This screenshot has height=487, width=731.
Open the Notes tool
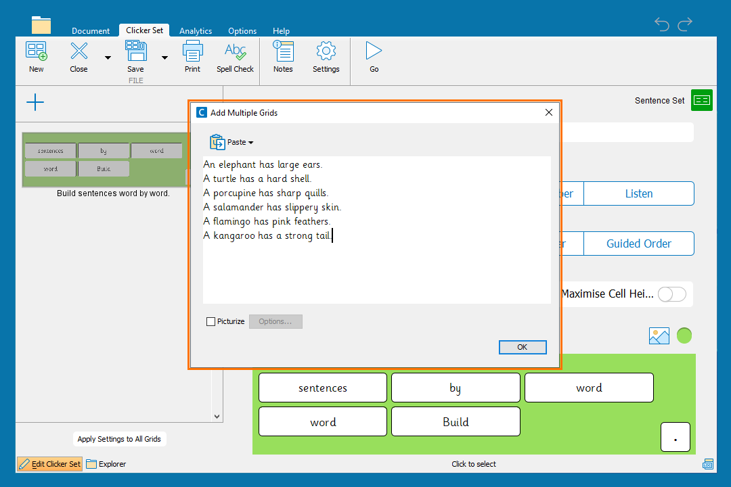point(283,52)
